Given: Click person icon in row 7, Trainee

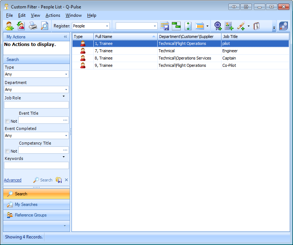Looking at the screenshot, I should click(83, 51).
